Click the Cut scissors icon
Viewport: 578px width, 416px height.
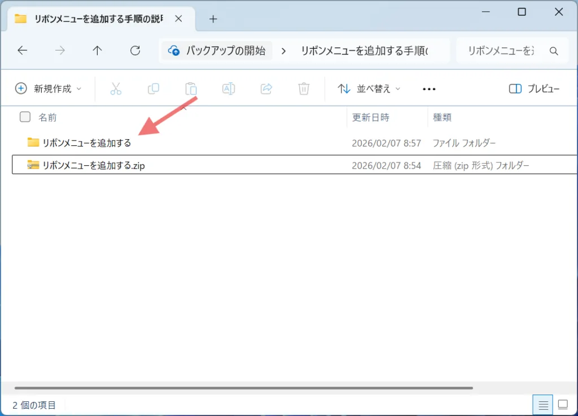pos(116,88)
